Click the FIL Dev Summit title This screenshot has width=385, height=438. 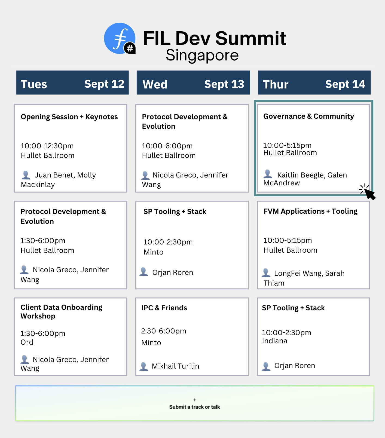point(215,38)
